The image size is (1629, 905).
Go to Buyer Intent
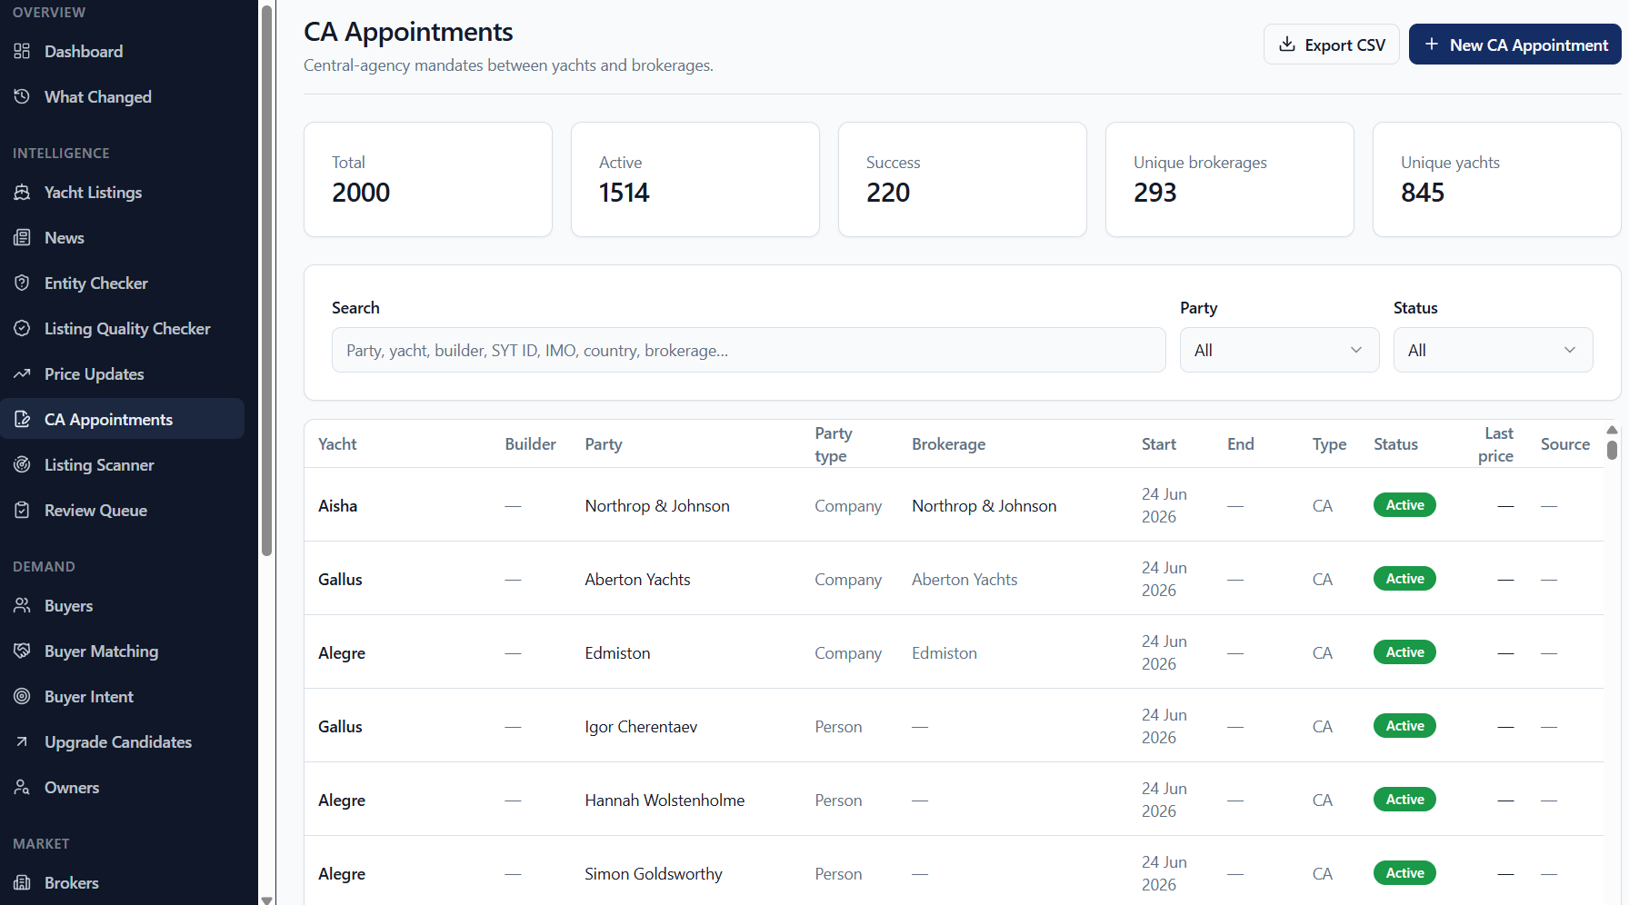(x=122, y=696)
